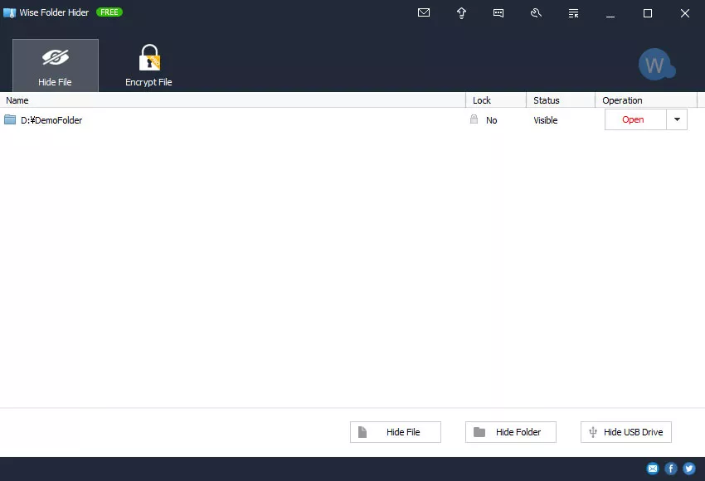705x481 pixels.
Task: Expand the dropdown arrow next to Open
Action: tap(677, 119)
